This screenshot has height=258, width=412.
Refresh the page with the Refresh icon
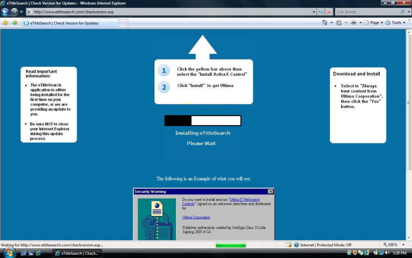pyautogui.click(x=321, y=12)
